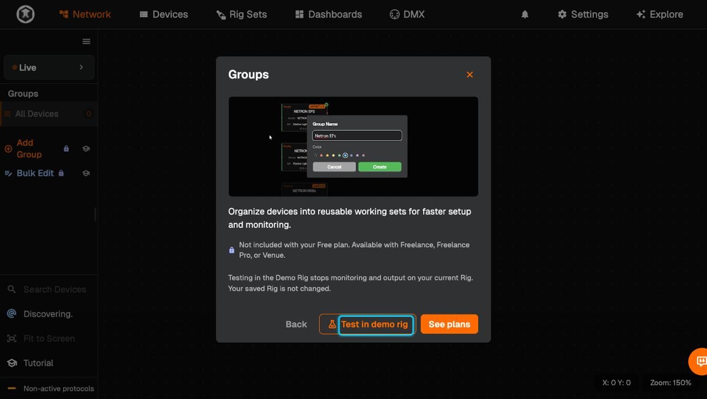Click the app logo in the top-left corner
Viewport: 707px width, 399px height.
click(x=25, y=14)
